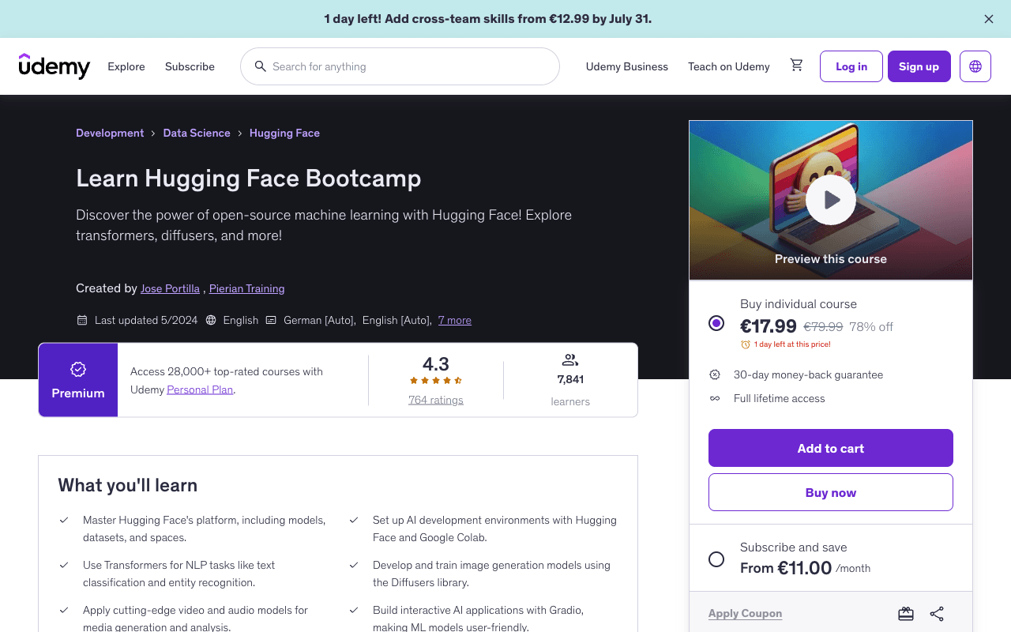Select Subscribe and save option
Viewport: 1011px width, 632px height.
tap(716, 559)
